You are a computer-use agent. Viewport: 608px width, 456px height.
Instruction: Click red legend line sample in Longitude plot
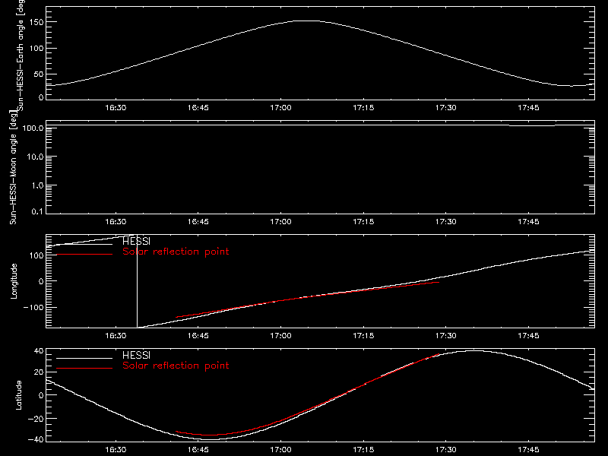[x=84, y=255]
